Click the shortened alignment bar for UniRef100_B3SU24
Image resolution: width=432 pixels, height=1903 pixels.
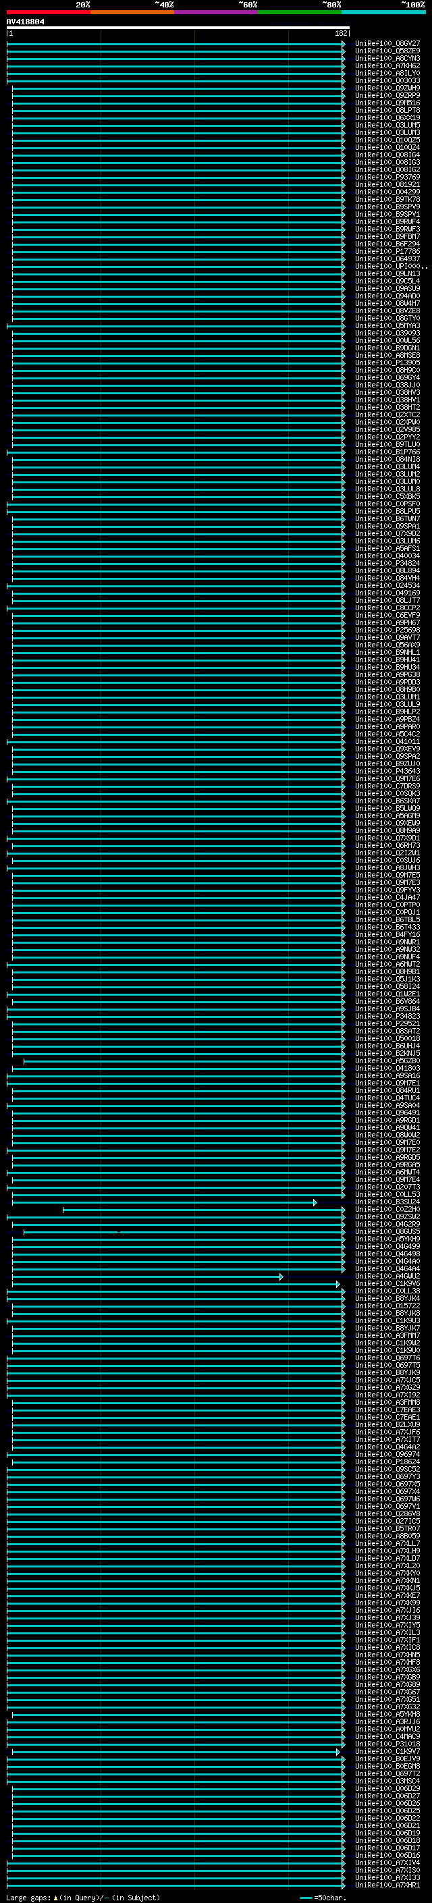(164, 1203)
